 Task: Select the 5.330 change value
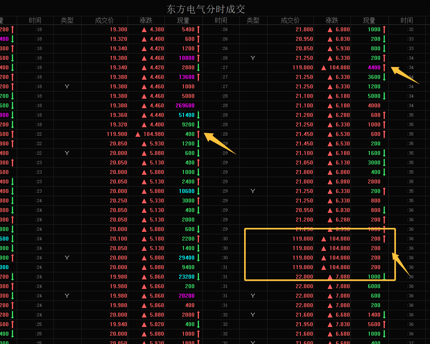pyautogui.click(x=157, y=201)
